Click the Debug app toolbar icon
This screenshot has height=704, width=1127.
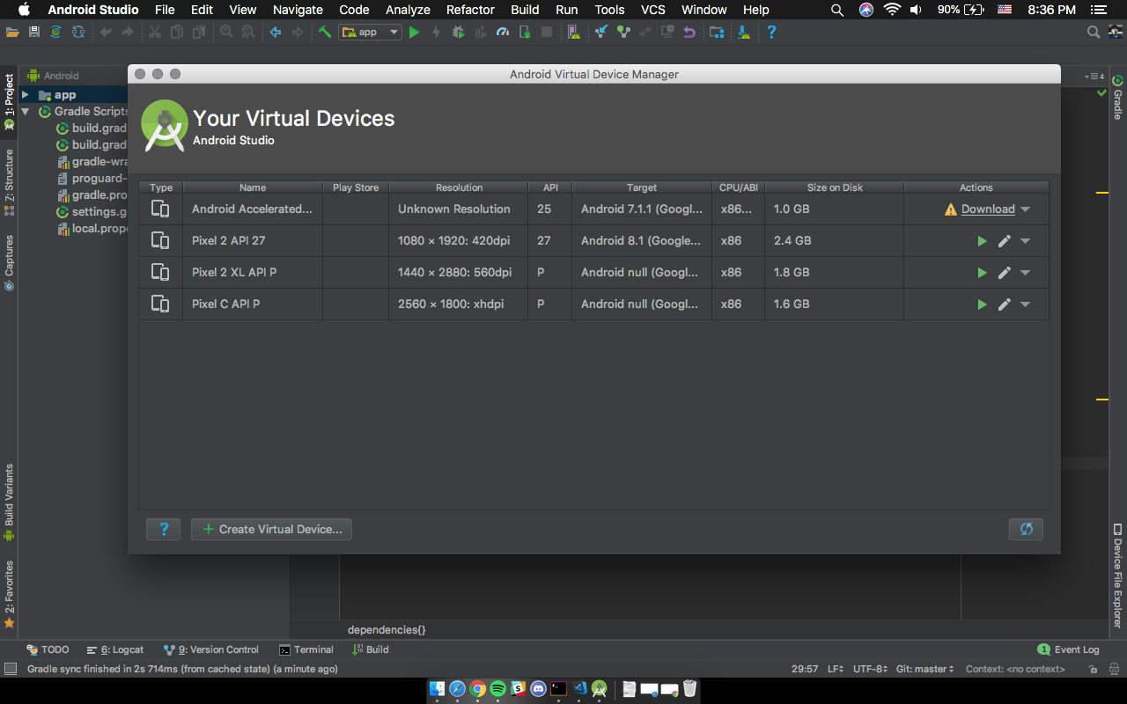point(457,32)
